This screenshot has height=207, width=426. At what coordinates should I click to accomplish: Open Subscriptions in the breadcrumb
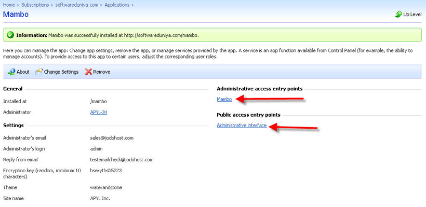click(x=35, y=5)
